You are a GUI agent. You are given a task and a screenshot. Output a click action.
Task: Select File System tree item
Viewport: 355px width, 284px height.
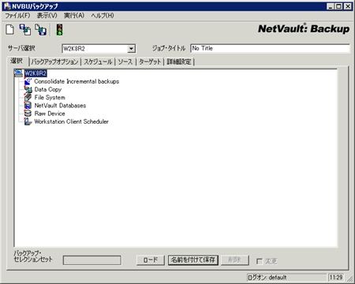point(50,98)
